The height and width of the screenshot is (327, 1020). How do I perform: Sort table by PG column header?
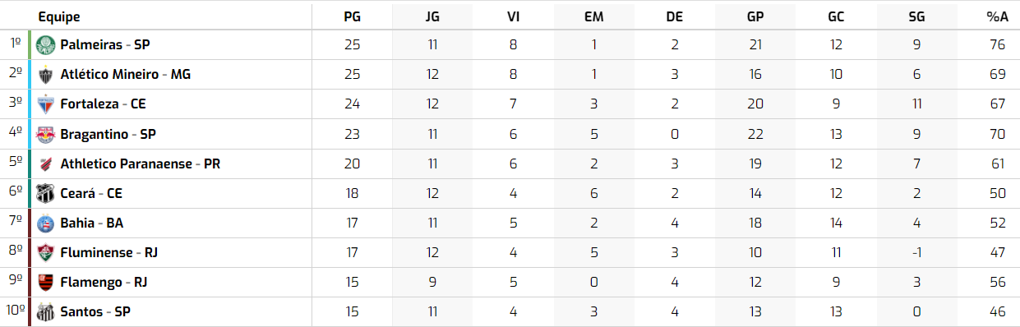click(352, 17)
